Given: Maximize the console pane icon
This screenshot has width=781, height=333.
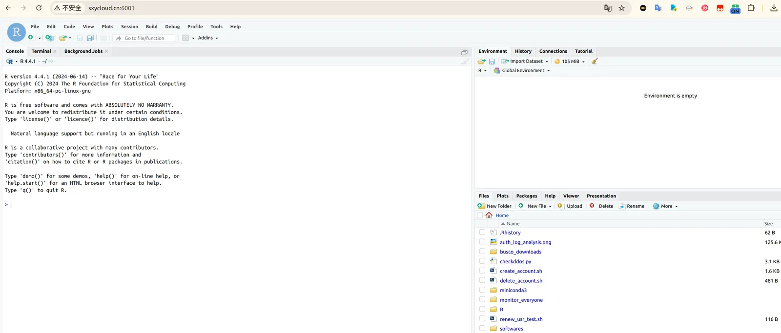Looking at the screenshot, I should [x=464, y=52].
